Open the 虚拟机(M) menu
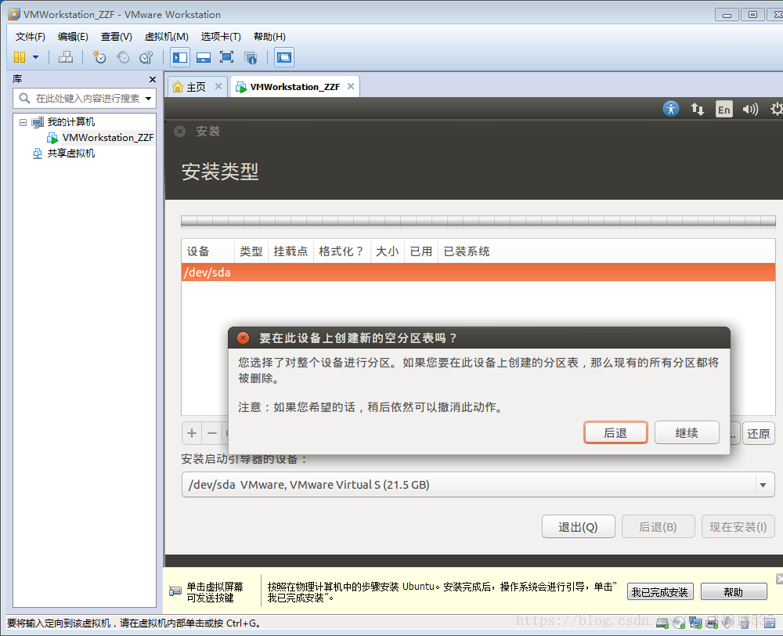This screenshot has width=783, height=636. pyautogui.click(x=166, y=37)
